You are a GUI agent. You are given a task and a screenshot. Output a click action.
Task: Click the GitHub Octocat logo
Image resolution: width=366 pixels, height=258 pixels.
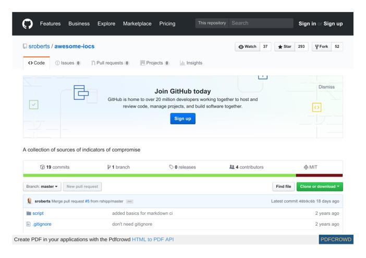point(28,23)
